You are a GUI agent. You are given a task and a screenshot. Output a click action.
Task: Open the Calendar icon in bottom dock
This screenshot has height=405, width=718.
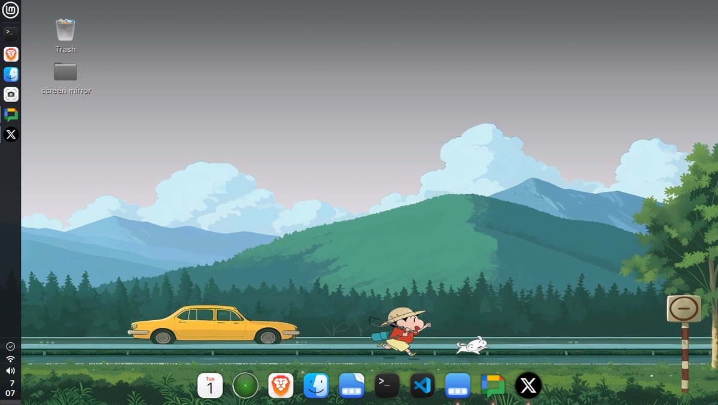point(210,385)
